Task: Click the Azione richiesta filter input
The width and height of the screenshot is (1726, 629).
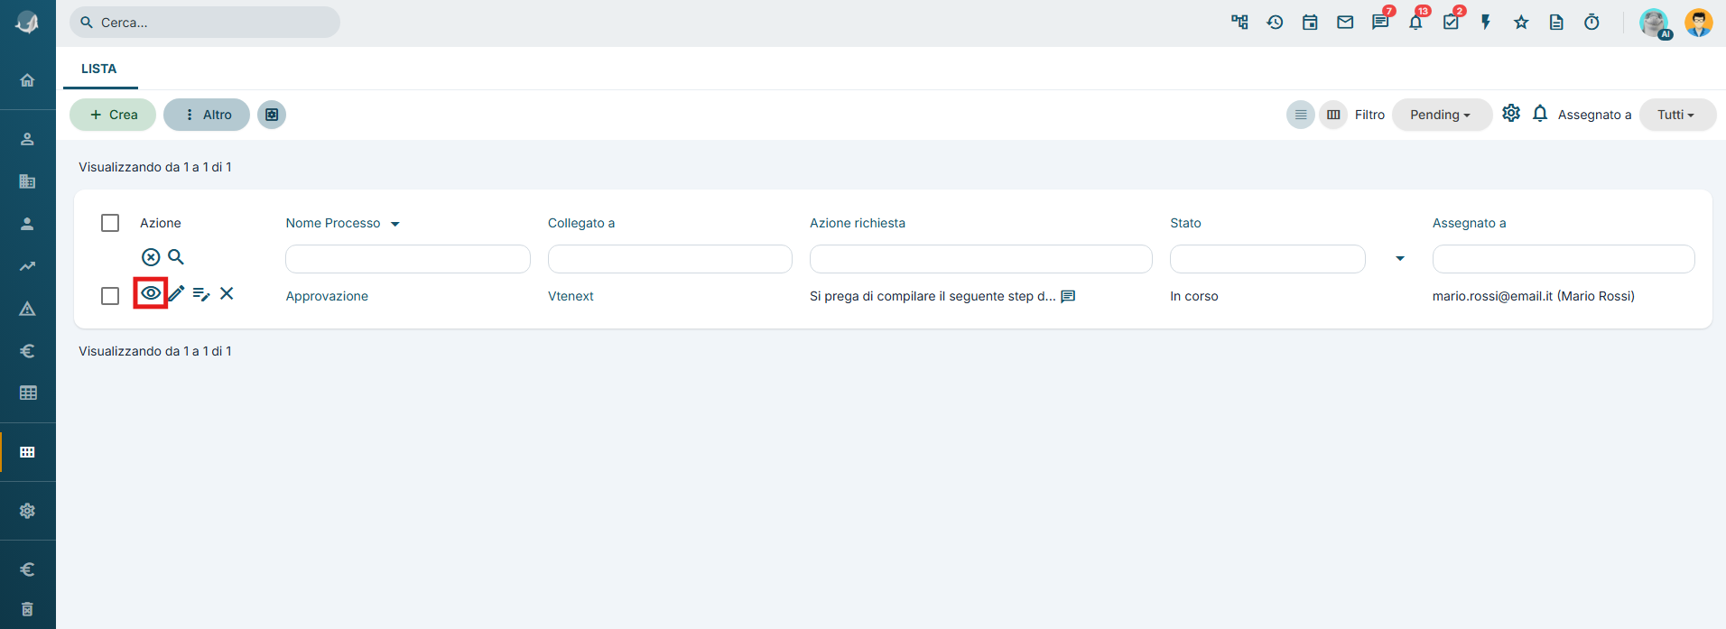Action: [981, 259]
